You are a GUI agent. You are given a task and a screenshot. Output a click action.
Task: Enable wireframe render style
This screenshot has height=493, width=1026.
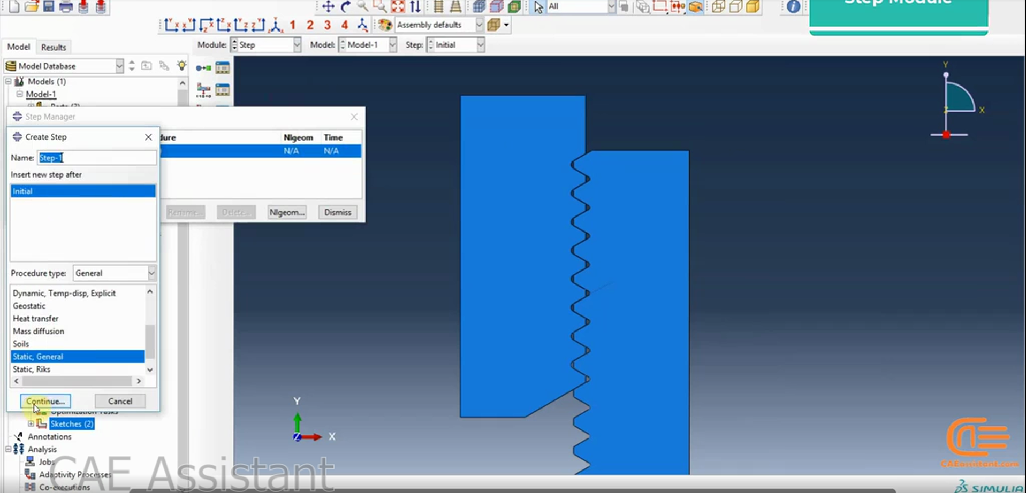tap(718, 6)
